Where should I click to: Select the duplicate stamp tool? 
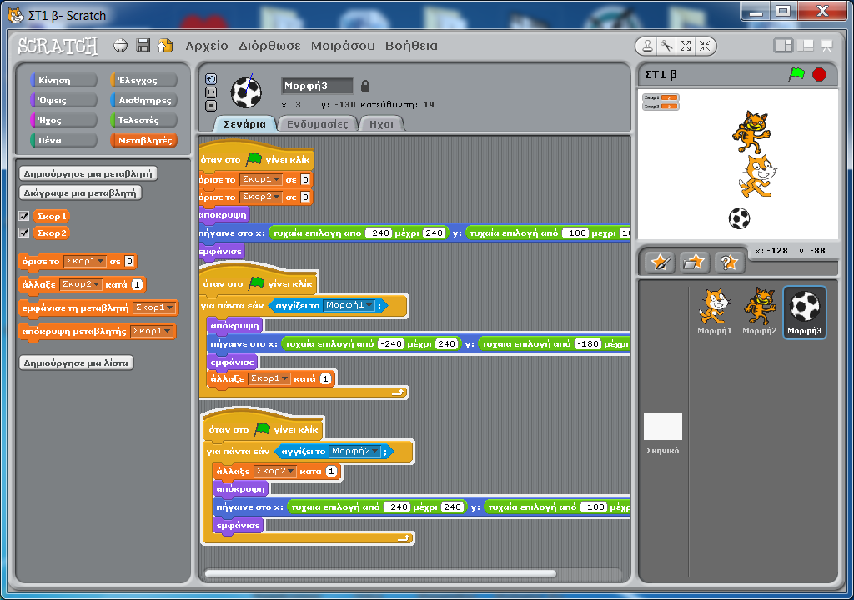(x=647, y=47)
